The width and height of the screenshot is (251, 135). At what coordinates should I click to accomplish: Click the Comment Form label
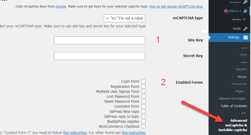tap(127, 106)
